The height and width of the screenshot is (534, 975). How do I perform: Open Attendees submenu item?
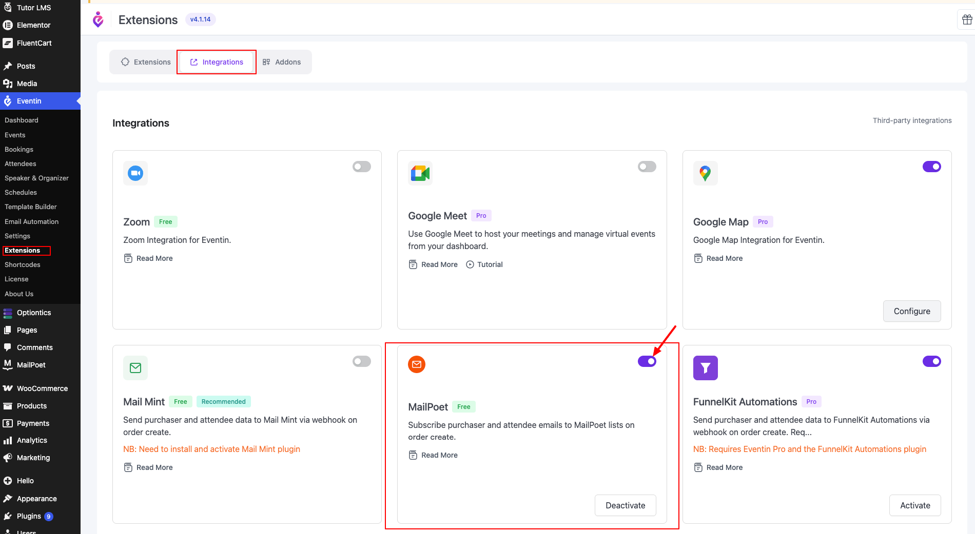[x=21, y=163]
